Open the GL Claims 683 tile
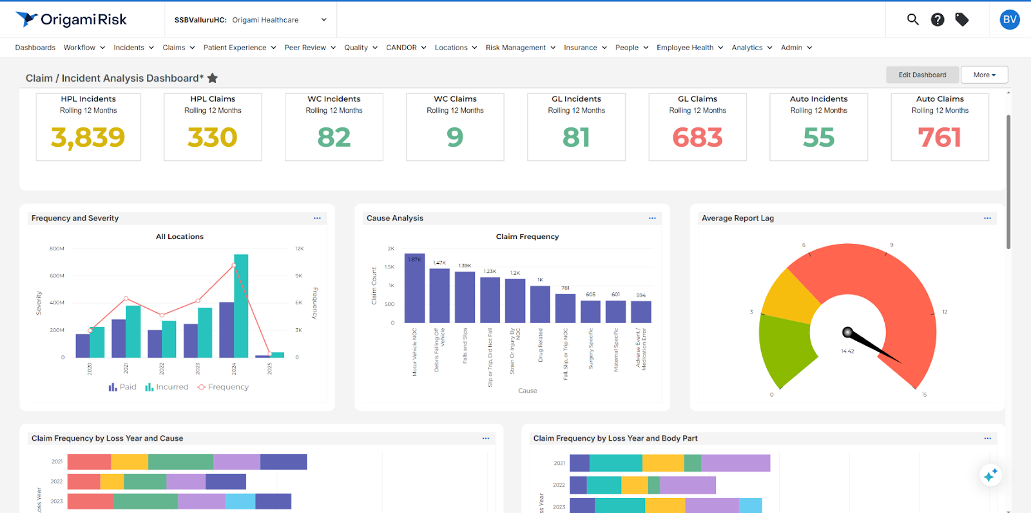Viewport: 1031px width, 513px height. 697,127
